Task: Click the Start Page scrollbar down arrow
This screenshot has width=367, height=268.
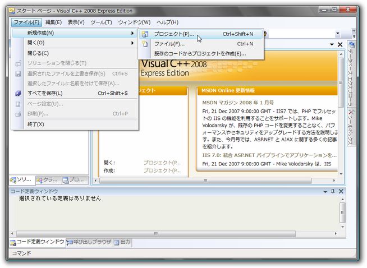Action: click(x=341, y=174)
